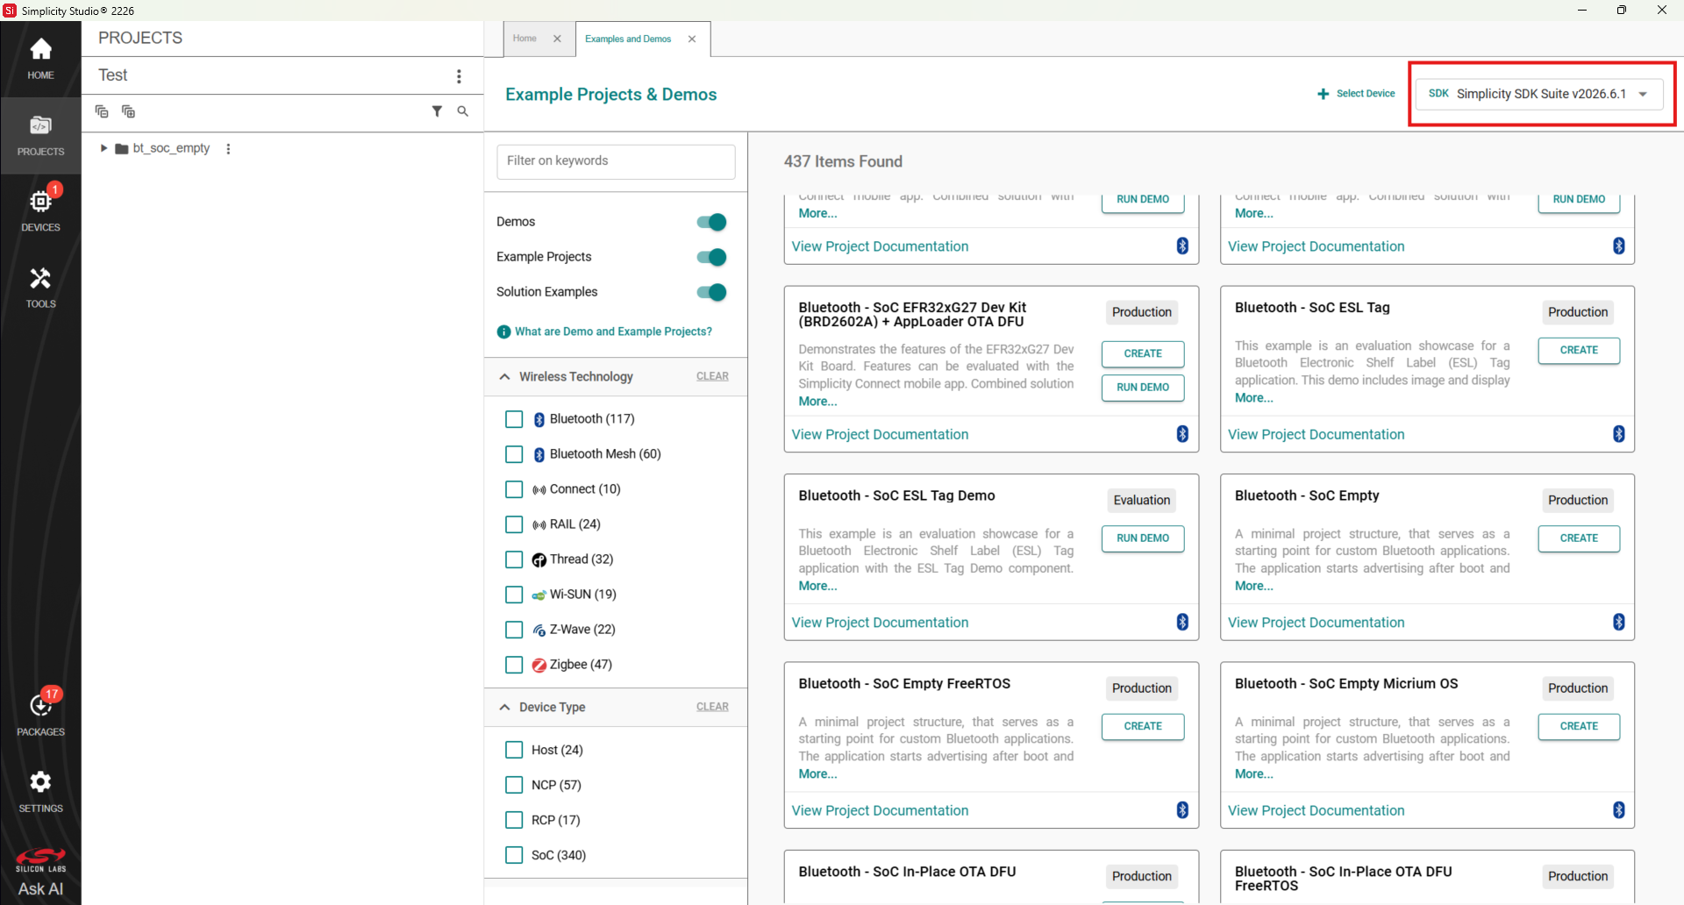This screenshot has width=1684, height=905.
Task: Switch to the Home tab
Action: coord(524,39)
